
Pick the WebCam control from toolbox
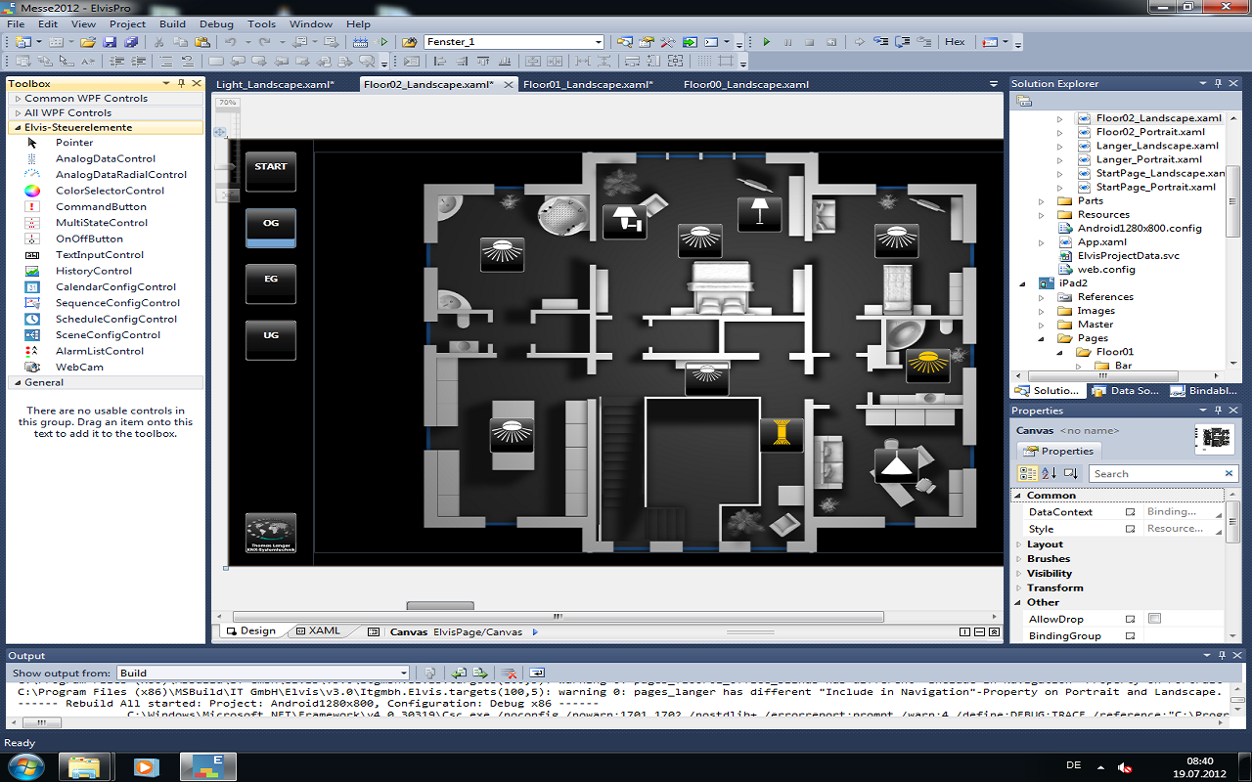tap(78, 367)
